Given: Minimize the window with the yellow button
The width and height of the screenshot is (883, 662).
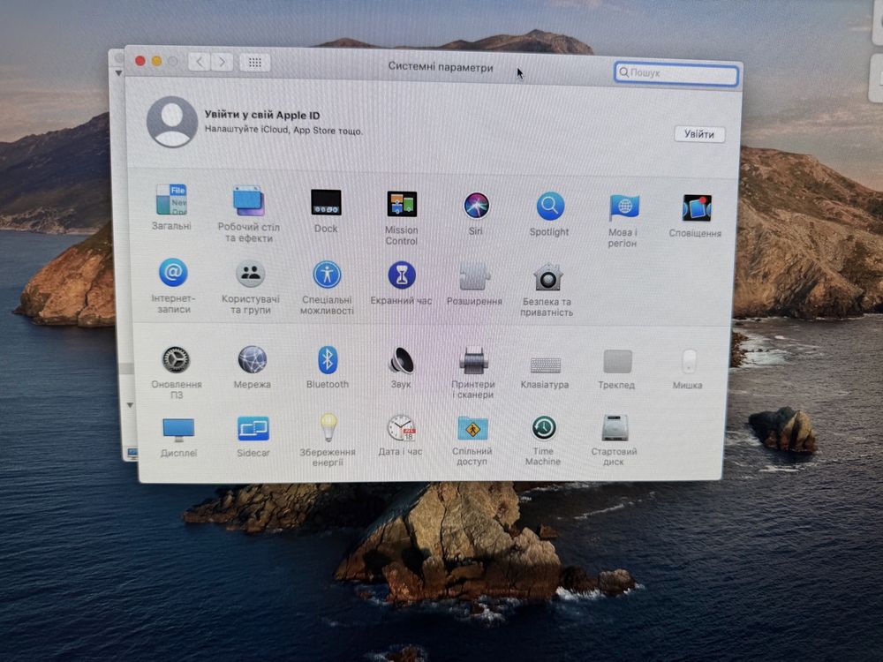Looking at the screenshot, I should pyautogui.click(x=156, y=61).
